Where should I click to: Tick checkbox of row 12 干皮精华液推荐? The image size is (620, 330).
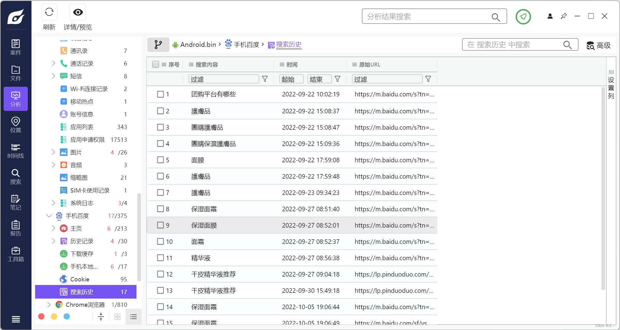coord(160,274)
